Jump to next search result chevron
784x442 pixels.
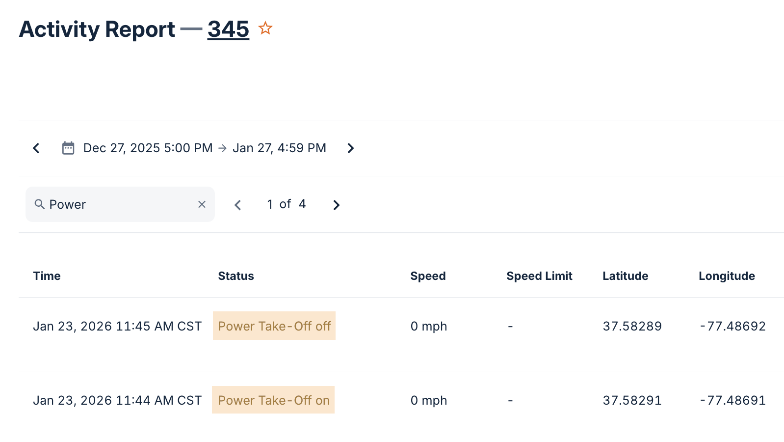click(336, 205)
